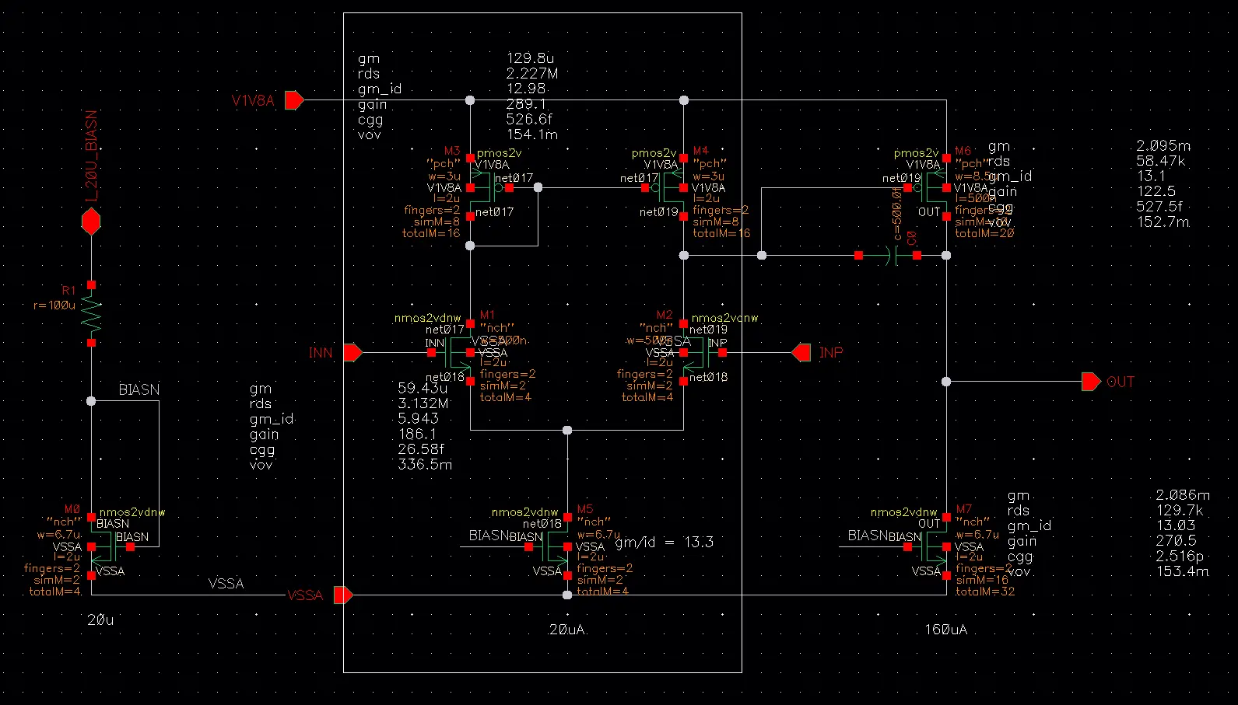Select the VSSA ground pin
The width and height of the screenshot is (1238, 705).
pos(343,595)
